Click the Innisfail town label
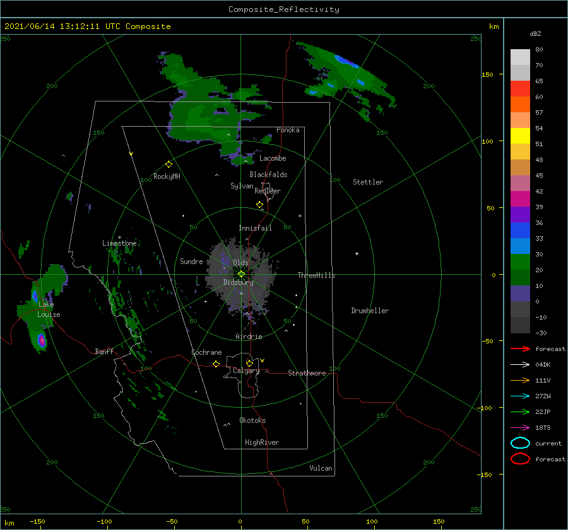The height and width of the screenshot is (530, 568). [255, 228]
